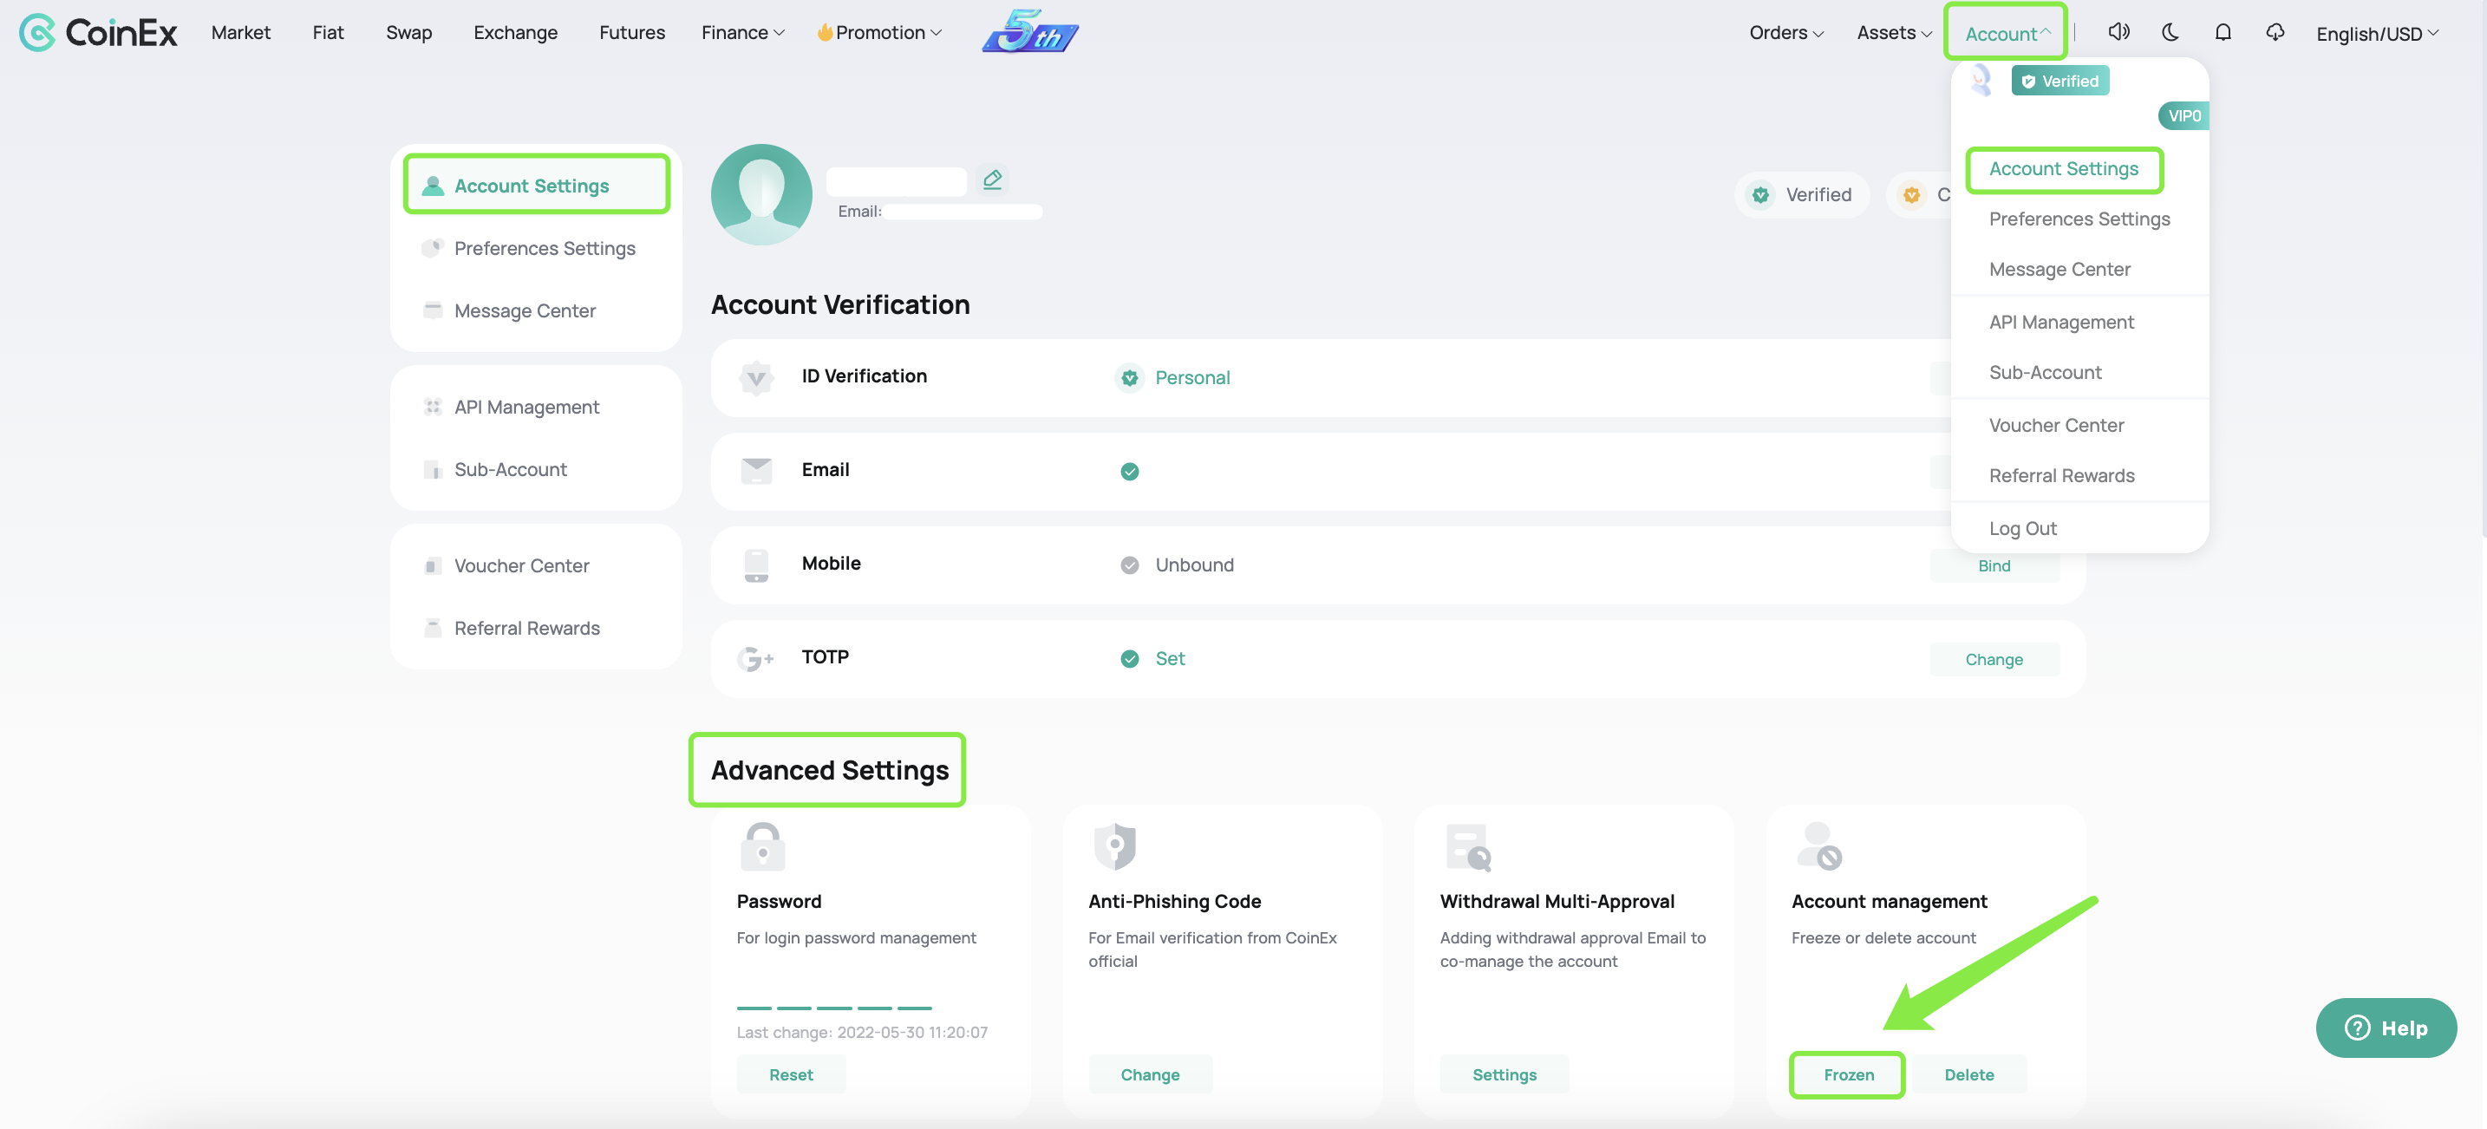Click the 'Personal' verification status text

click(x=1192, y=377)
